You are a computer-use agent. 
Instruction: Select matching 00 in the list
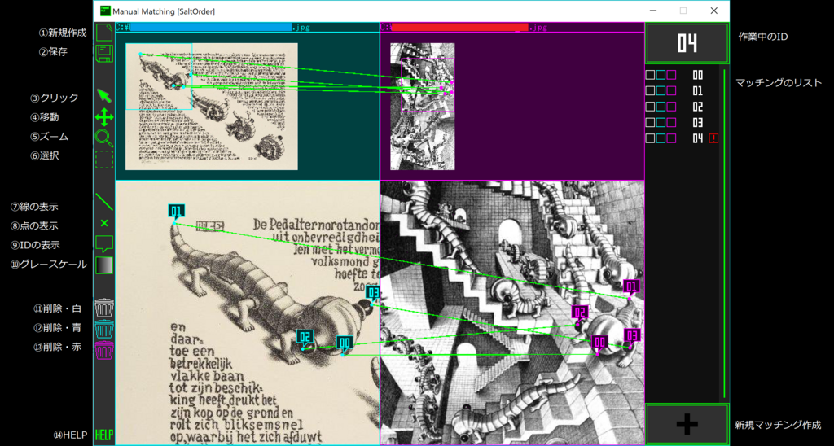(697, 75)
